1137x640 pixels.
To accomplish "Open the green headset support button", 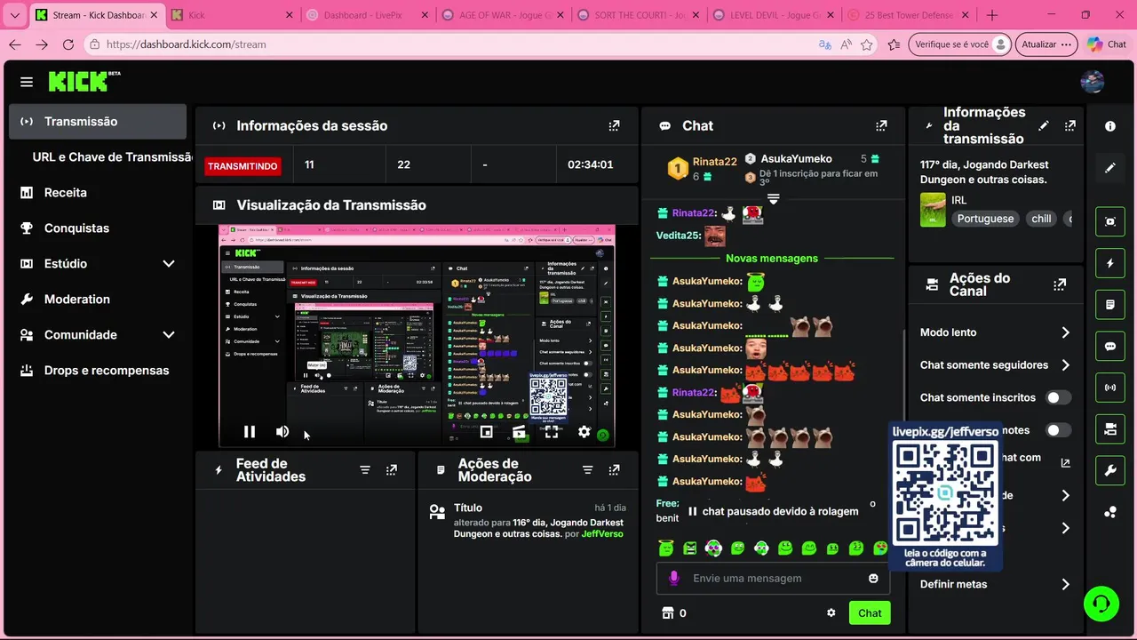I will pyautogui.click(x=1101, y=604).
